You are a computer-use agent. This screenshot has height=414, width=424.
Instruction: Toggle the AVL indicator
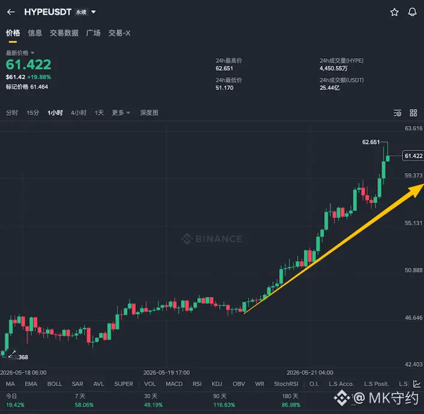pyautogui.click(x=99, y=383)
